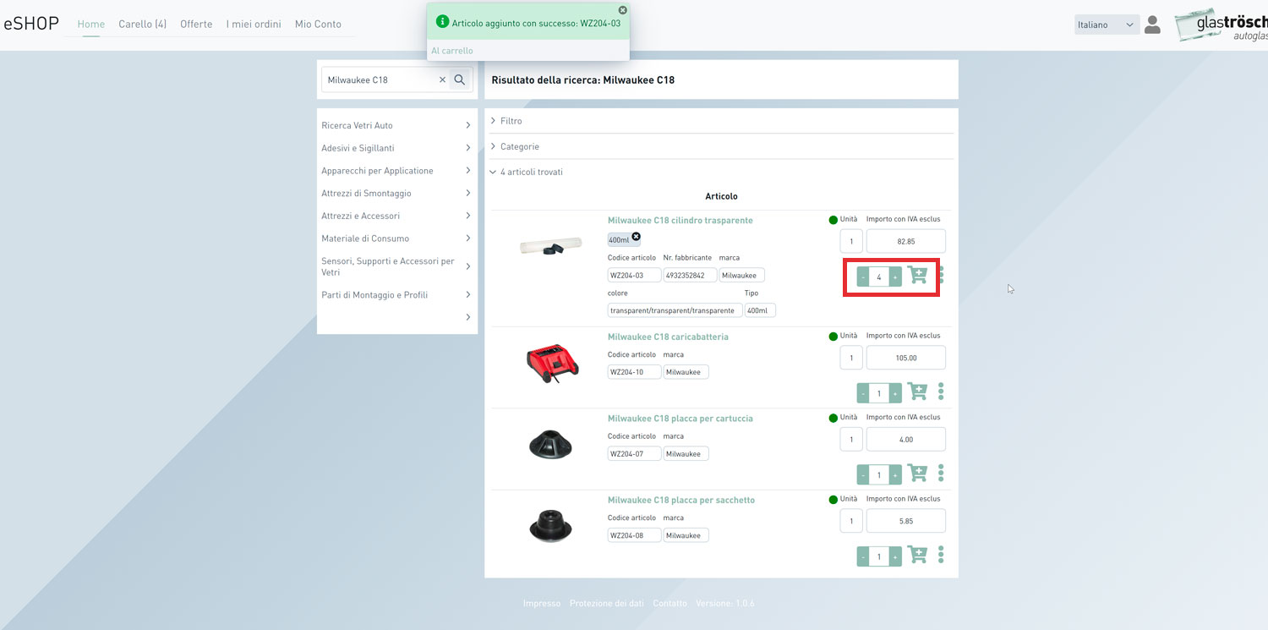Viewport: 1268px width, 630px height.
Task: Go to the Home tab
Action: point(91,24)
